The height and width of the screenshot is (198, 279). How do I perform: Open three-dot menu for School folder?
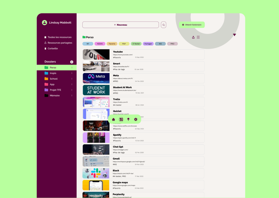[x=72, y=79]
